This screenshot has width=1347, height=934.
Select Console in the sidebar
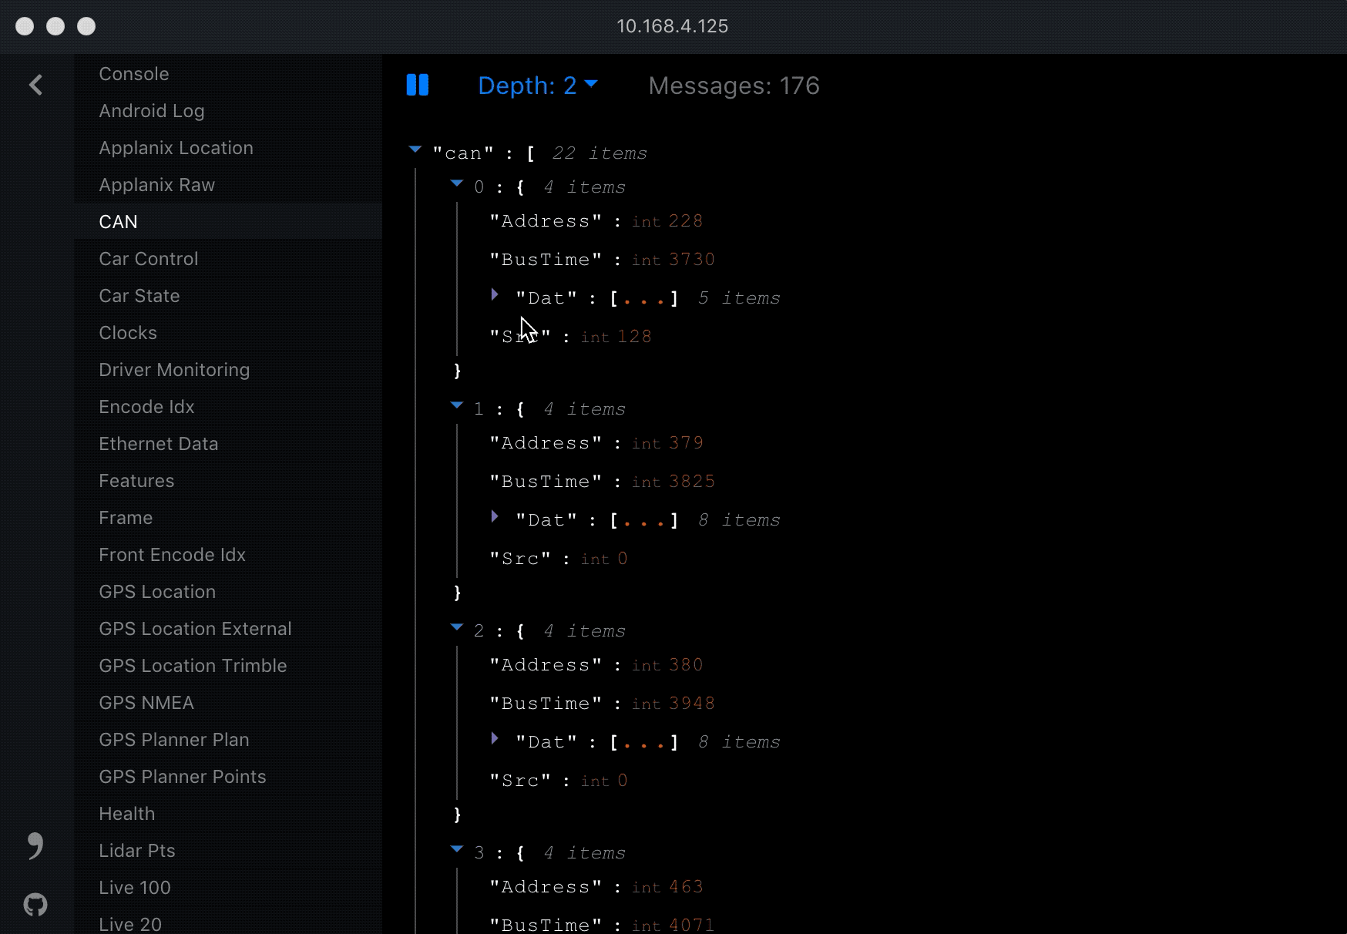[228, 74]
